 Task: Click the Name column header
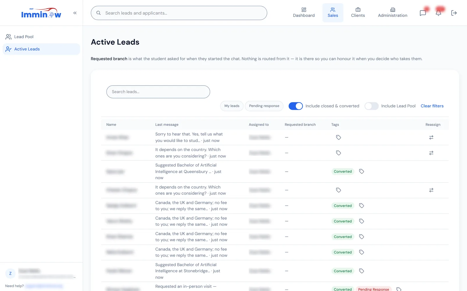111,125
